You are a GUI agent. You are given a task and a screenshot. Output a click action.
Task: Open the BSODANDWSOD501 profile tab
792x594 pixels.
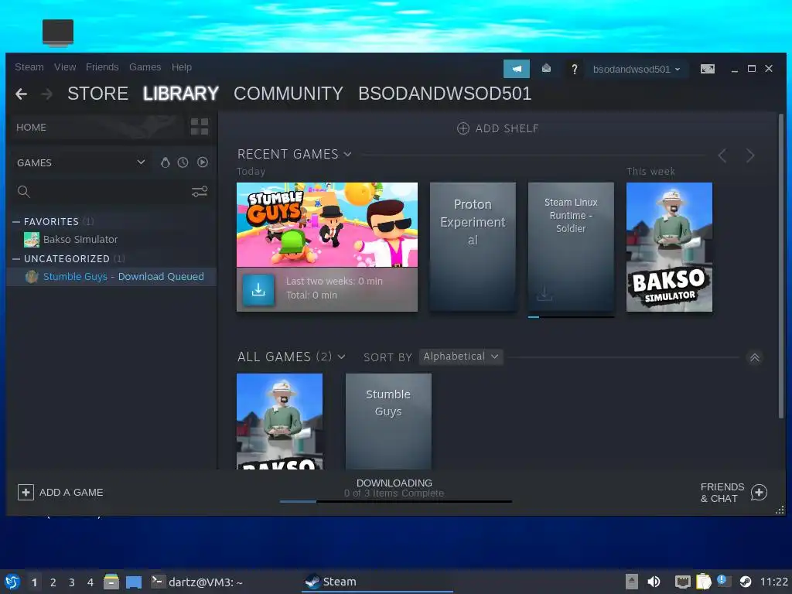click(x=445, y=94)
